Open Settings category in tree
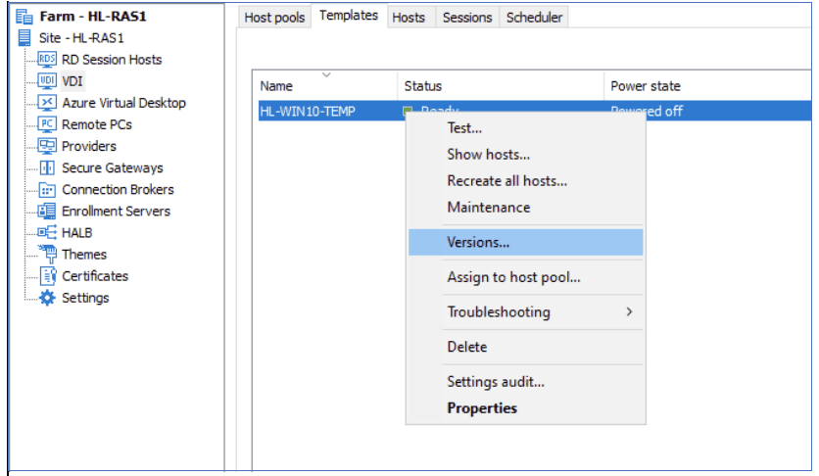Image resolution: width=819 pixels, height=476 pixels. coord(85,298)
